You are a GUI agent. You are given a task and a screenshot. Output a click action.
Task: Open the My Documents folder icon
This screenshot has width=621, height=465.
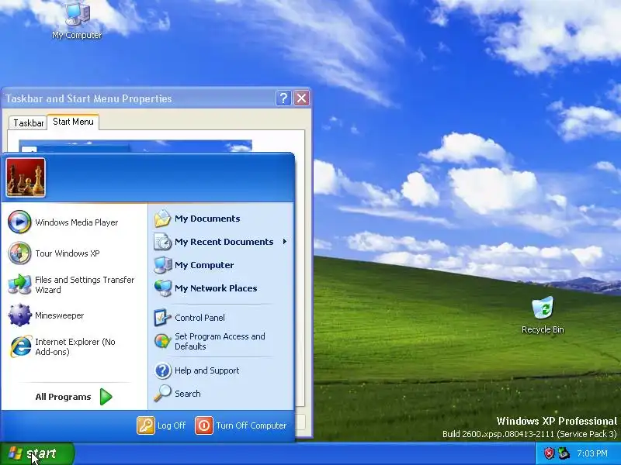pos(162,219)
